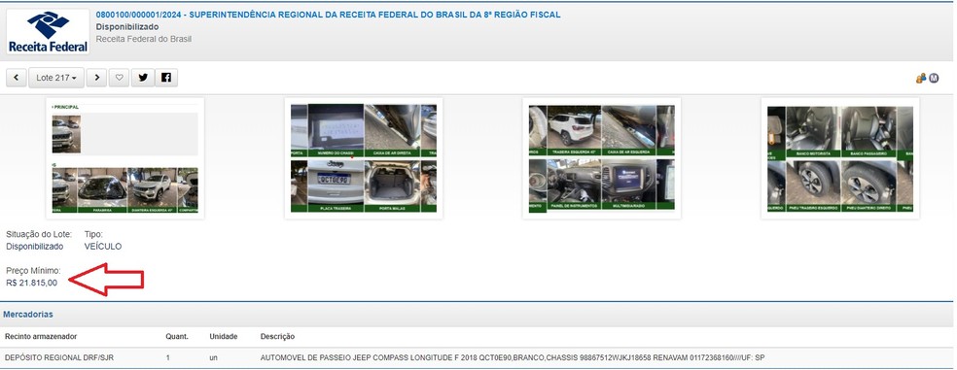Open the edital 0800100/000001/2024 title link

pos(328,15)
